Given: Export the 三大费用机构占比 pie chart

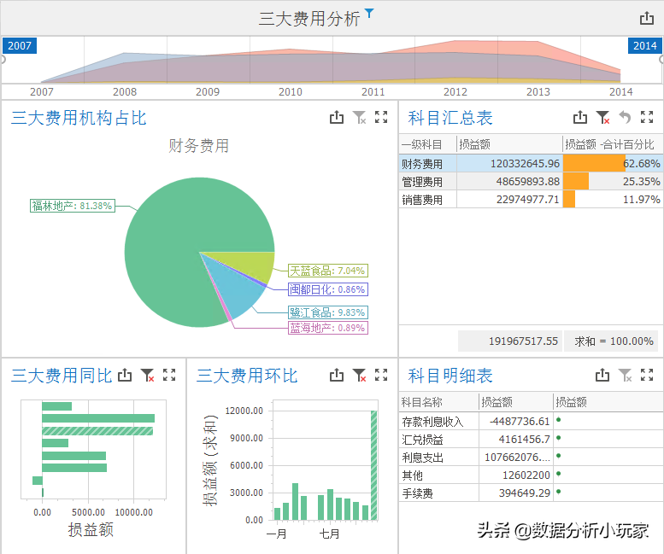Looking at the screenshot, I should (337, 118).
